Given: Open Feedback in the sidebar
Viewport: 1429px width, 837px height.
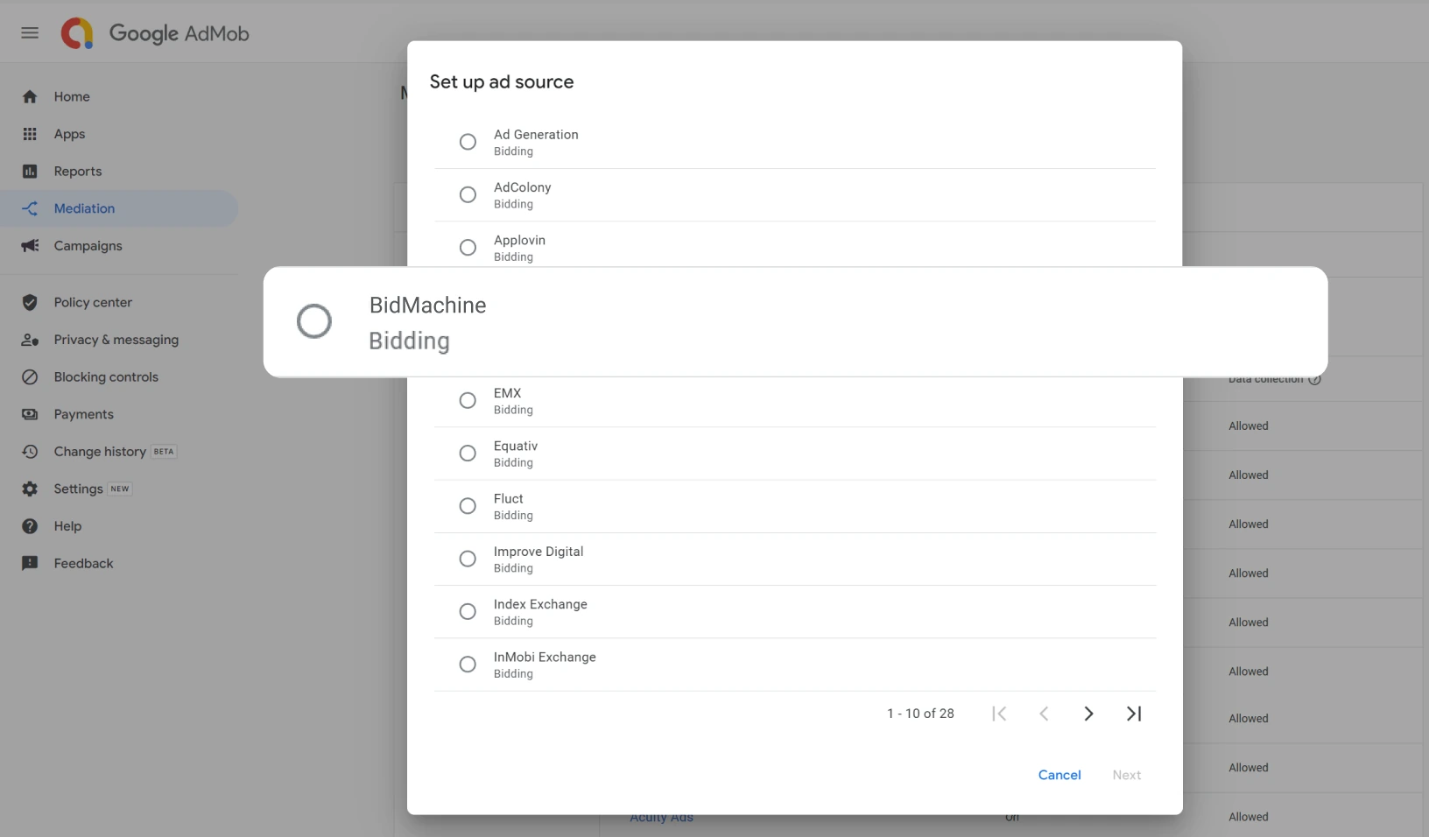Looking at the screenshot, I should click(119, 564).
